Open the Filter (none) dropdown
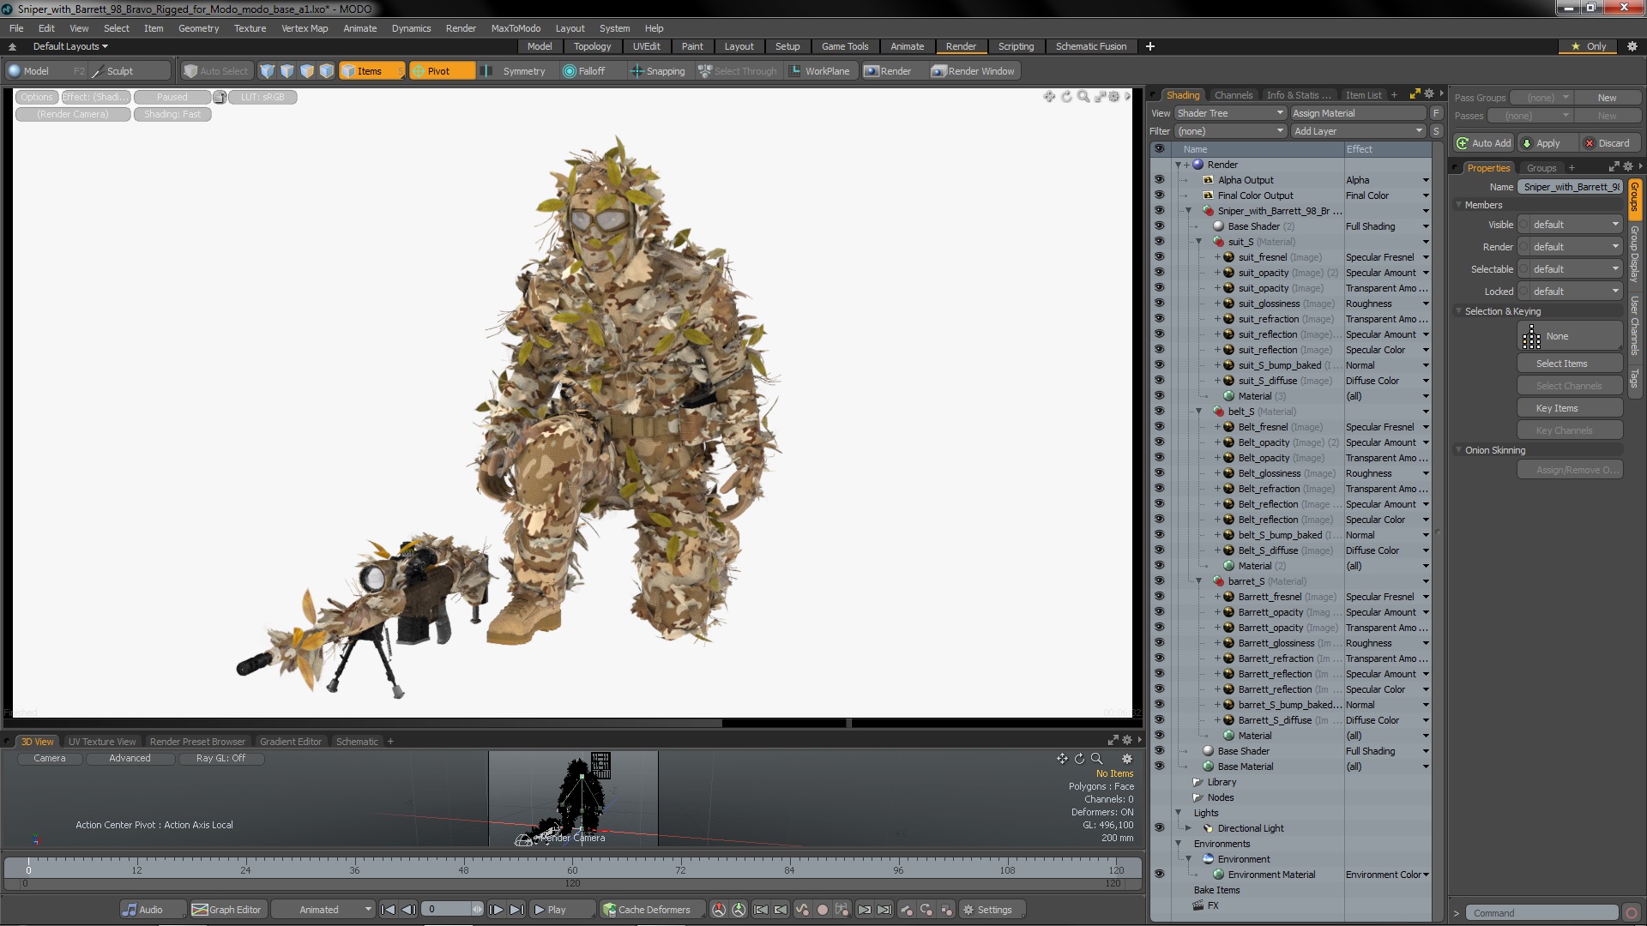The image size is (1647, 926). click(x=1230, y=131)
